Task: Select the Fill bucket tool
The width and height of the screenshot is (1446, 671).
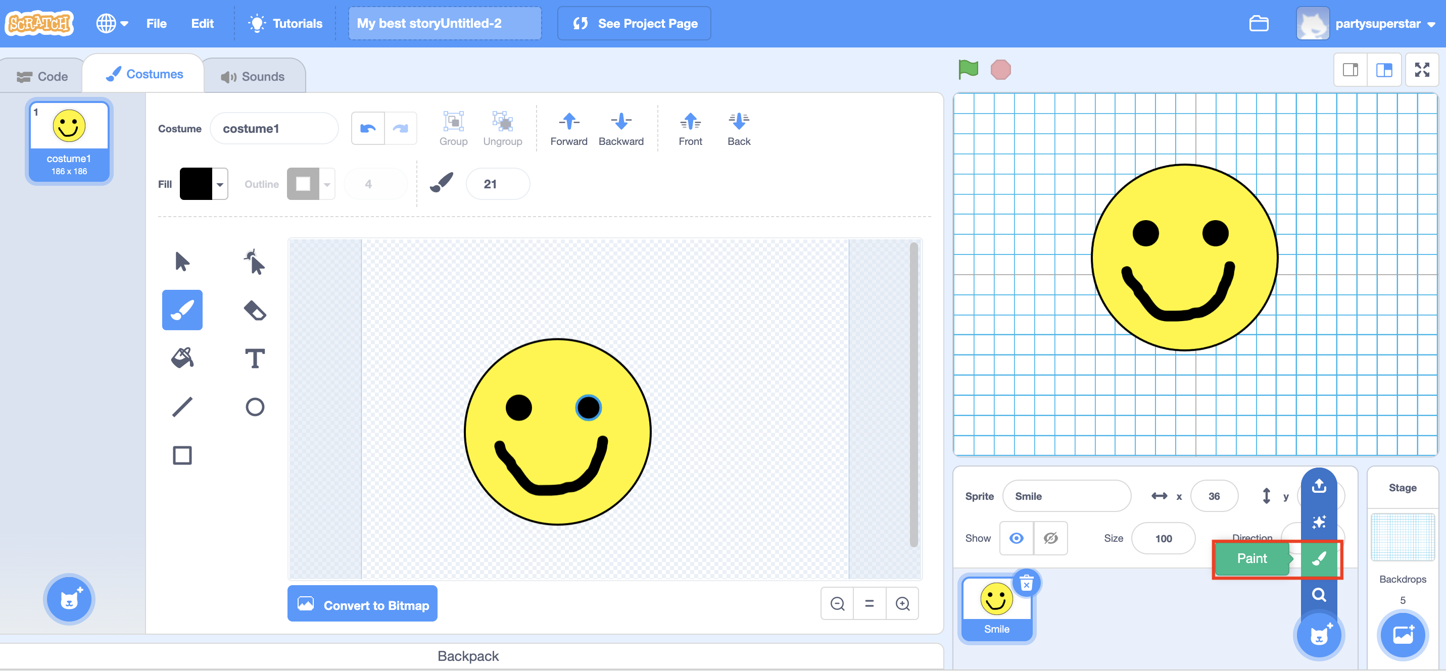Action: click(x=182, y=358)
